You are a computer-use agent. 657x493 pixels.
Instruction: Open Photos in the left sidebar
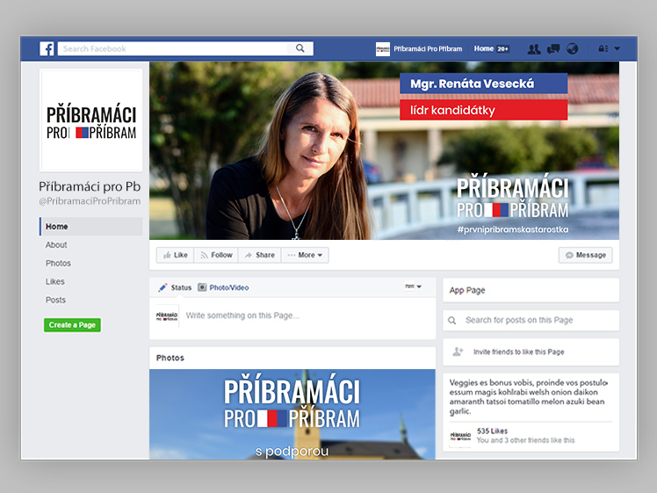pos(58,264)
